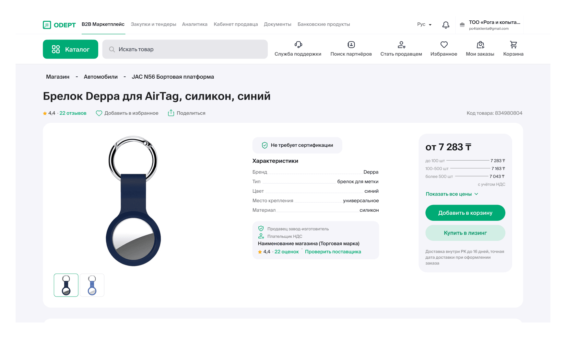This screenshot has width=566, height=338.
Task: Open the 22 оценок link
Action: point(287,252)
